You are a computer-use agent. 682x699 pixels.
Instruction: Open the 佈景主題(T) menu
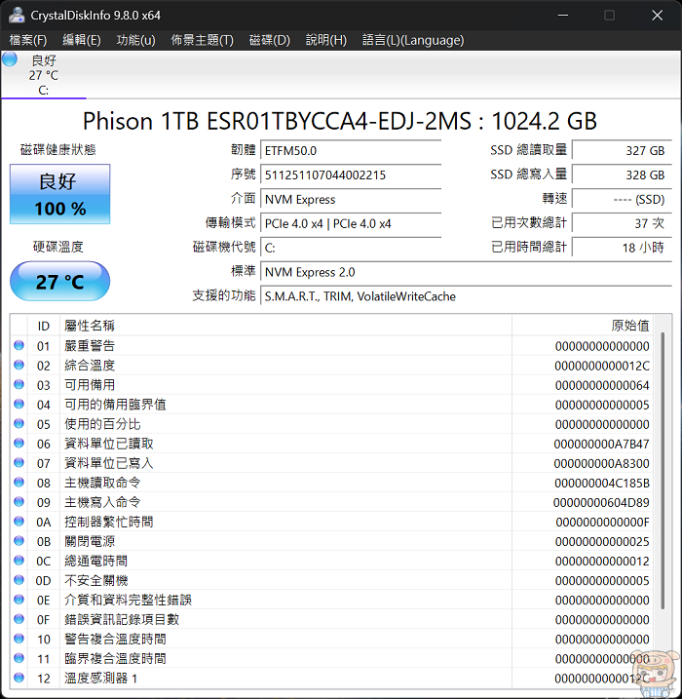coord(202,40)
